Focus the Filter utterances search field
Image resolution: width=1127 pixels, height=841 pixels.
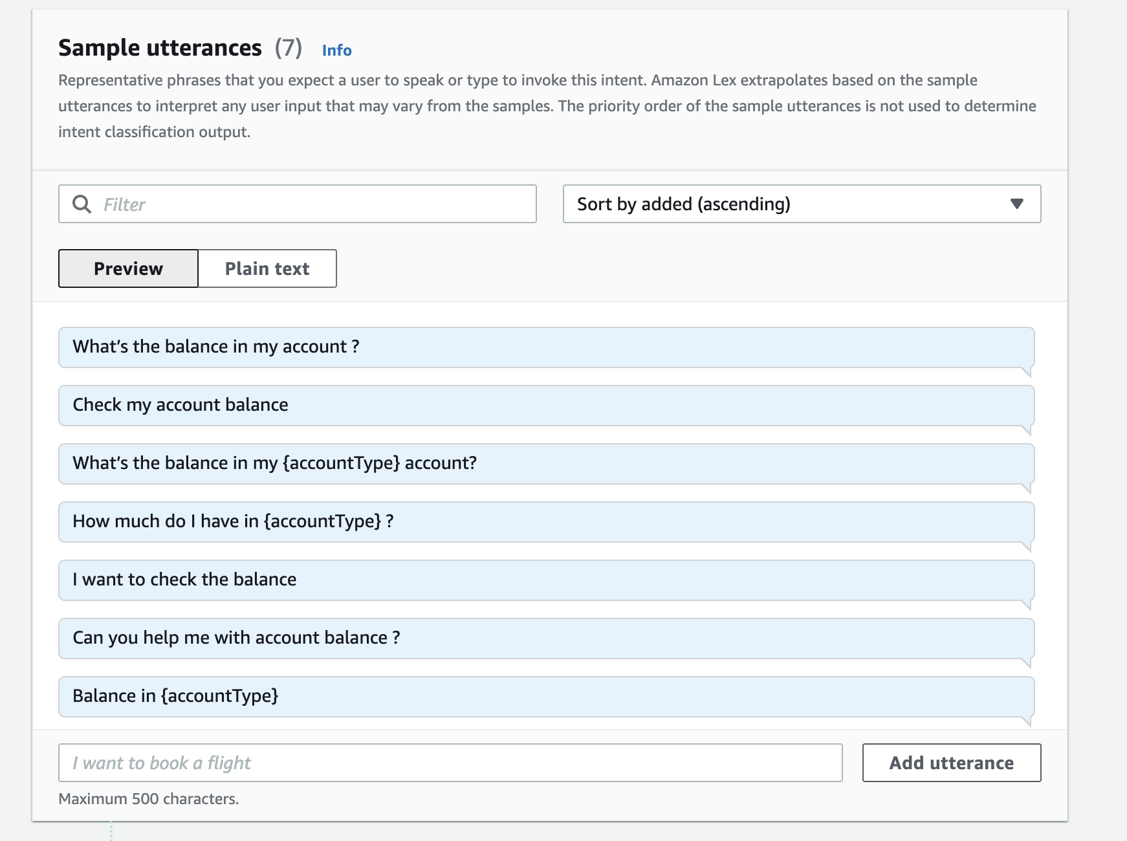coord(311,204)
